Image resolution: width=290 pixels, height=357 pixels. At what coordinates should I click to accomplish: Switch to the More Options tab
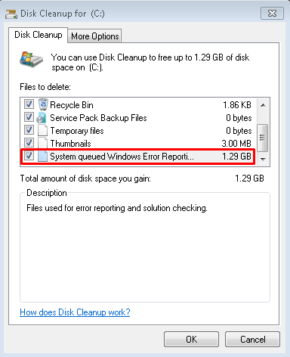point(95,36)
